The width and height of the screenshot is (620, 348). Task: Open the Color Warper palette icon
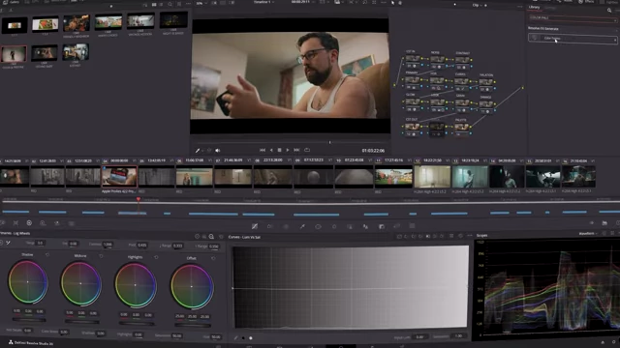[x=270, y=226]
